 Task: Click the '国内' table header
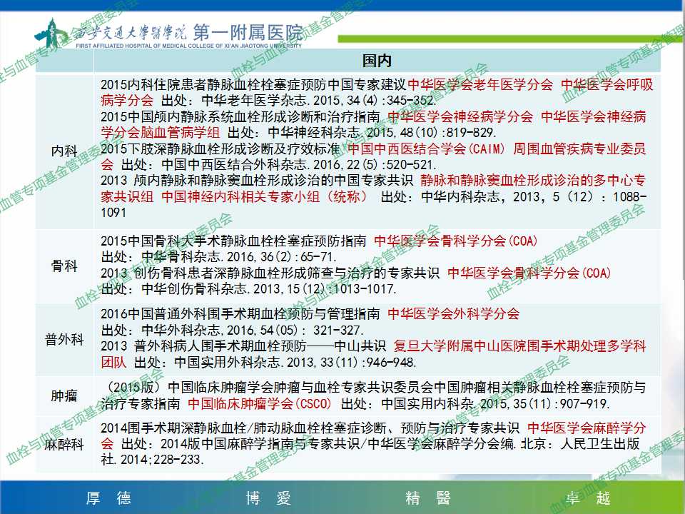pos(377,61)
